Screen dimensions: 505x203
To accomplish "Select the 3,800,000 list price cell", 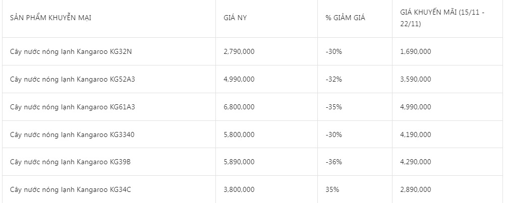I will [239, 189].
